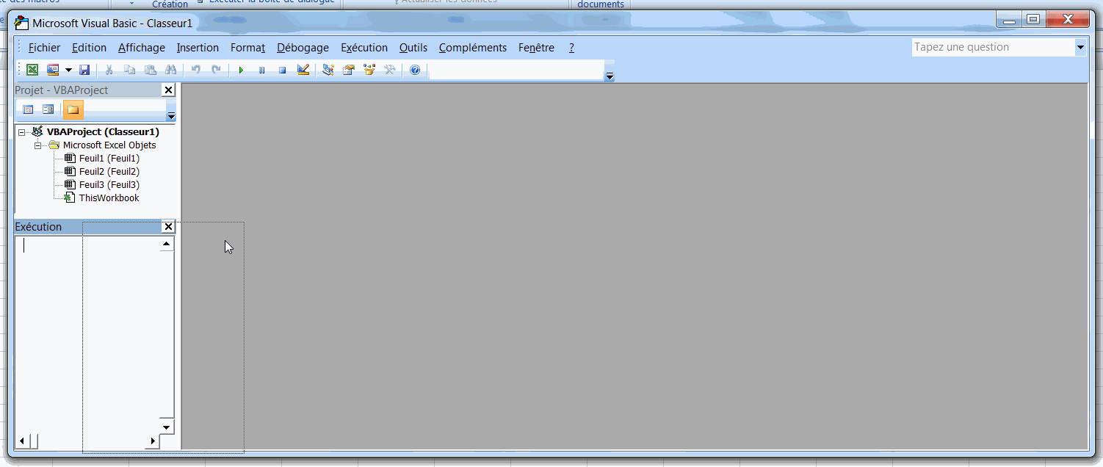Save the Classeur1 project with the floppy icon
Screen dimensions: 1103x467
[84, 70]
